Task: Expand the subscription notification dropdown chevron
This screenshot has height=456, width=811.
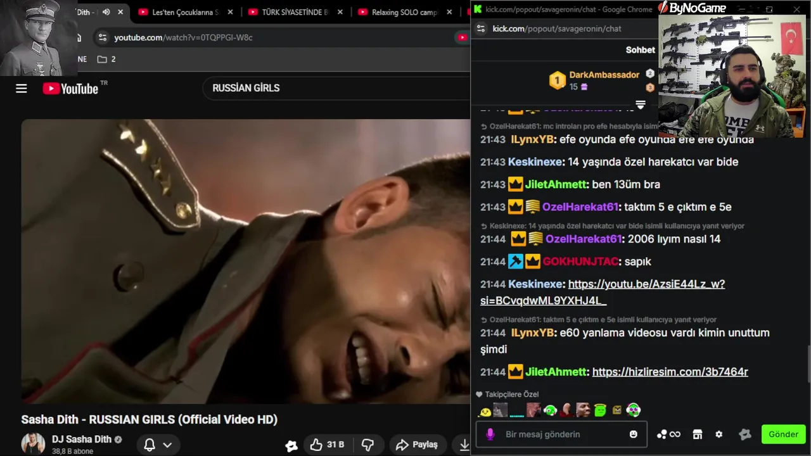Action: (167, 445)
